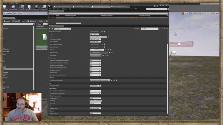Browse to Behavior Tree asset
The height and width of the screenshot is (125, 223).
pos(112,52)
